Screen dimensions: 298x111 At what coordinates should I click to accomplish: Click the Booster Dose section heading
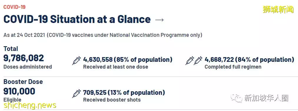click(x=23, y=82)
